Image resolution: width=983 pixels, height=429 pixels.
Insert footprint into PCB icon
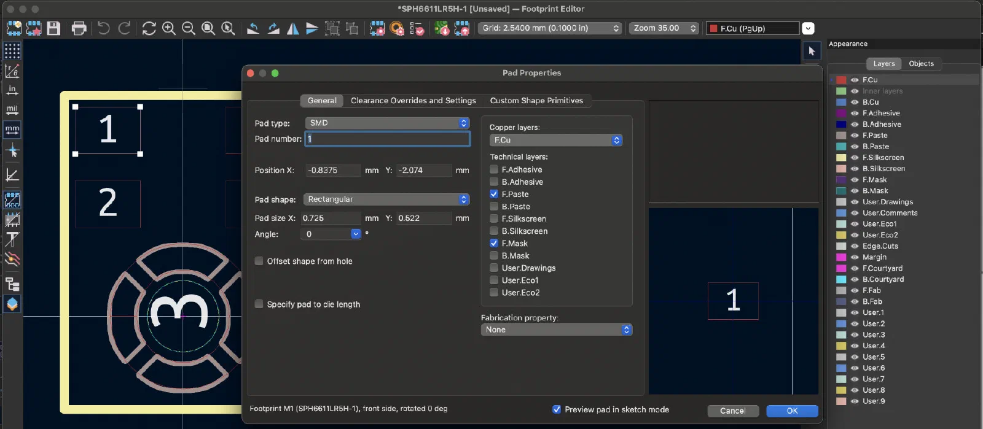[461, 28]
